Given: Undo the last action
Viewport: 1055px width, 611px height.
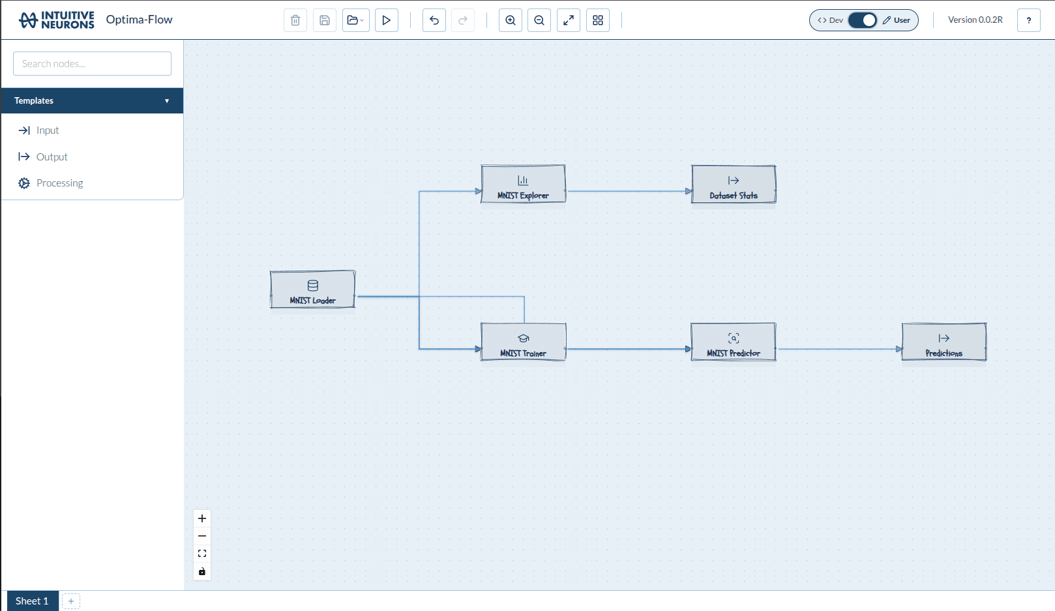Looking at the screenshot, I should 434,20.
